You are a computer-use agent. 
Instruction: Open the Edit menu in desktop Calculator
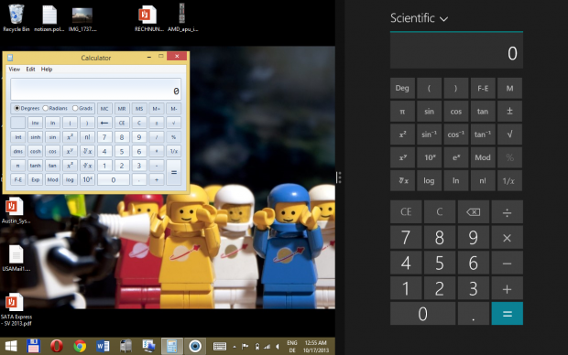coord(30,70)
